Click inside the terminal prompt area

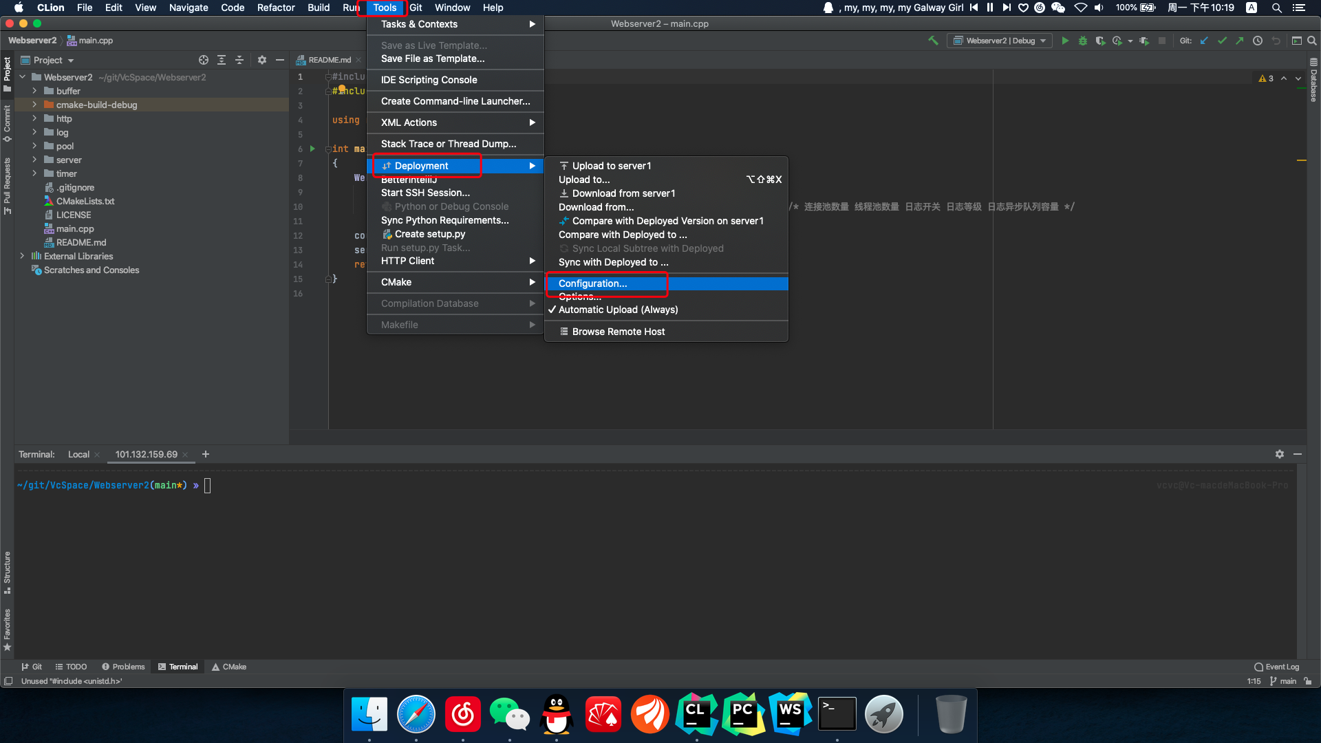pos(207,486)
